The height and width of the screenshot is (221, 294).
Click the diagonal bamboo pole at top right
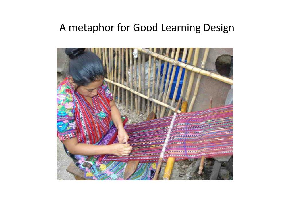coord(185,66)
